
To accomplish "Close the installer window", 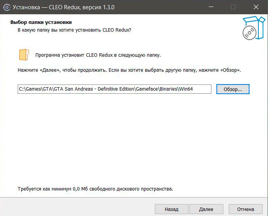I will click(x=256, y=7).
